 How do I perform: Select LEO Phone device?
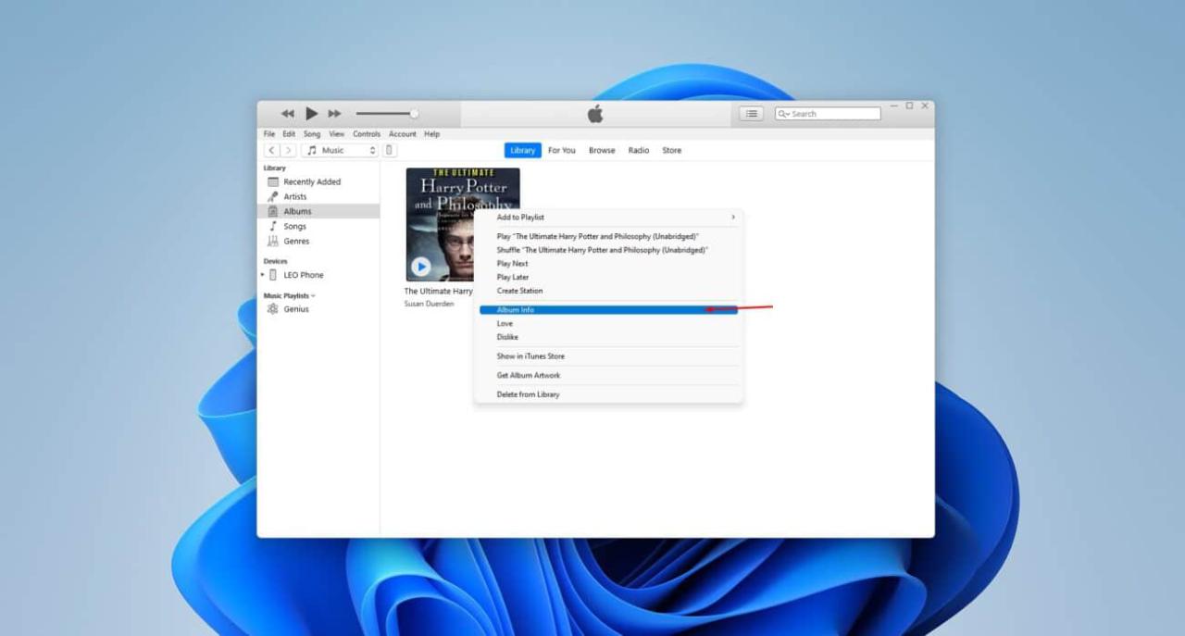point(304,275)
